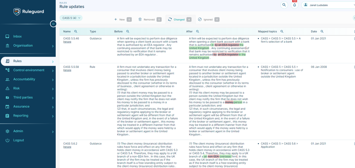355x168 pixels.
Task: Click the plus icon on New tab
Action: (x=116, y=20)
